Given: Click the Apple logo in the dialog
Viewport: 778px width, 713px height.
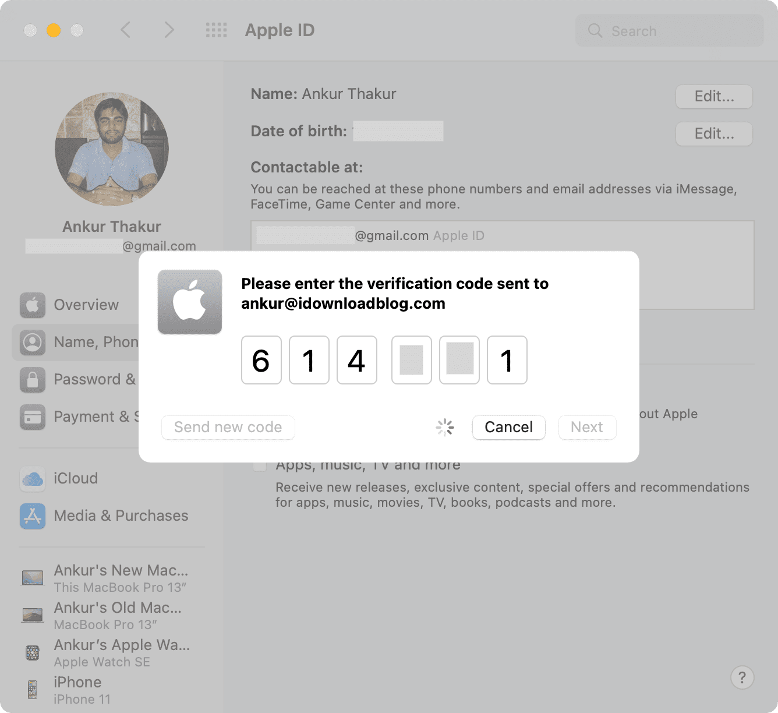Looking at the screenshot, I should 190,302.
